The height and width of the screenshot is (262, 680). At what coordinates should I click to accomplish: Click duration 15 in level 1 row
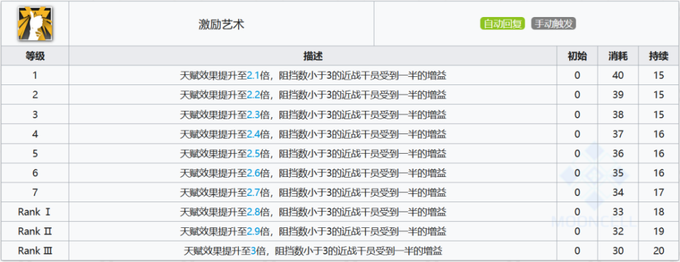click(x=659, y=76)
